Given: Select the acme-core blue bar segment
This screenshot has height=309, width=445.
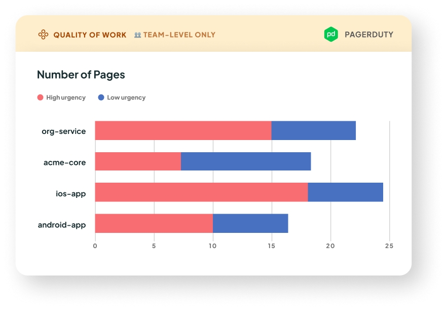Looking at the screenshot, I should pyautogui.click(x=246, y=161).
